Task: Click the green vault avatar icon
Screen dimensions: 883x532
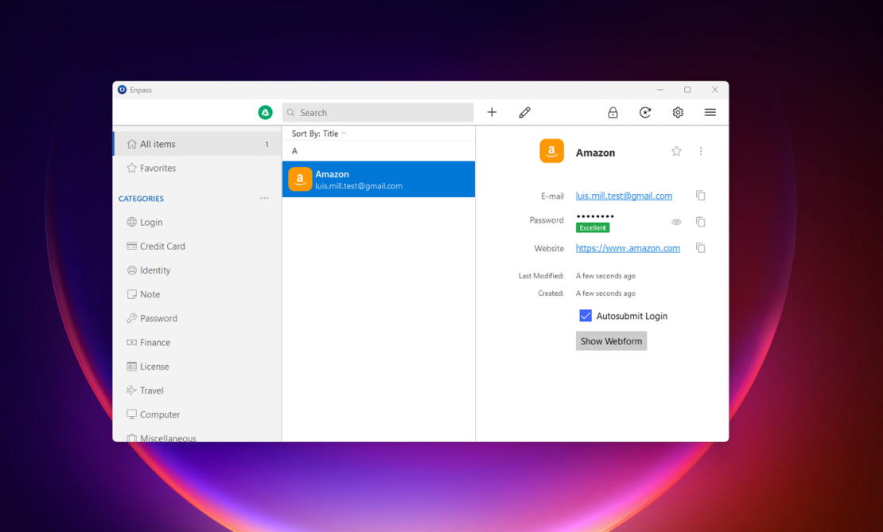Action: (266, 113)
